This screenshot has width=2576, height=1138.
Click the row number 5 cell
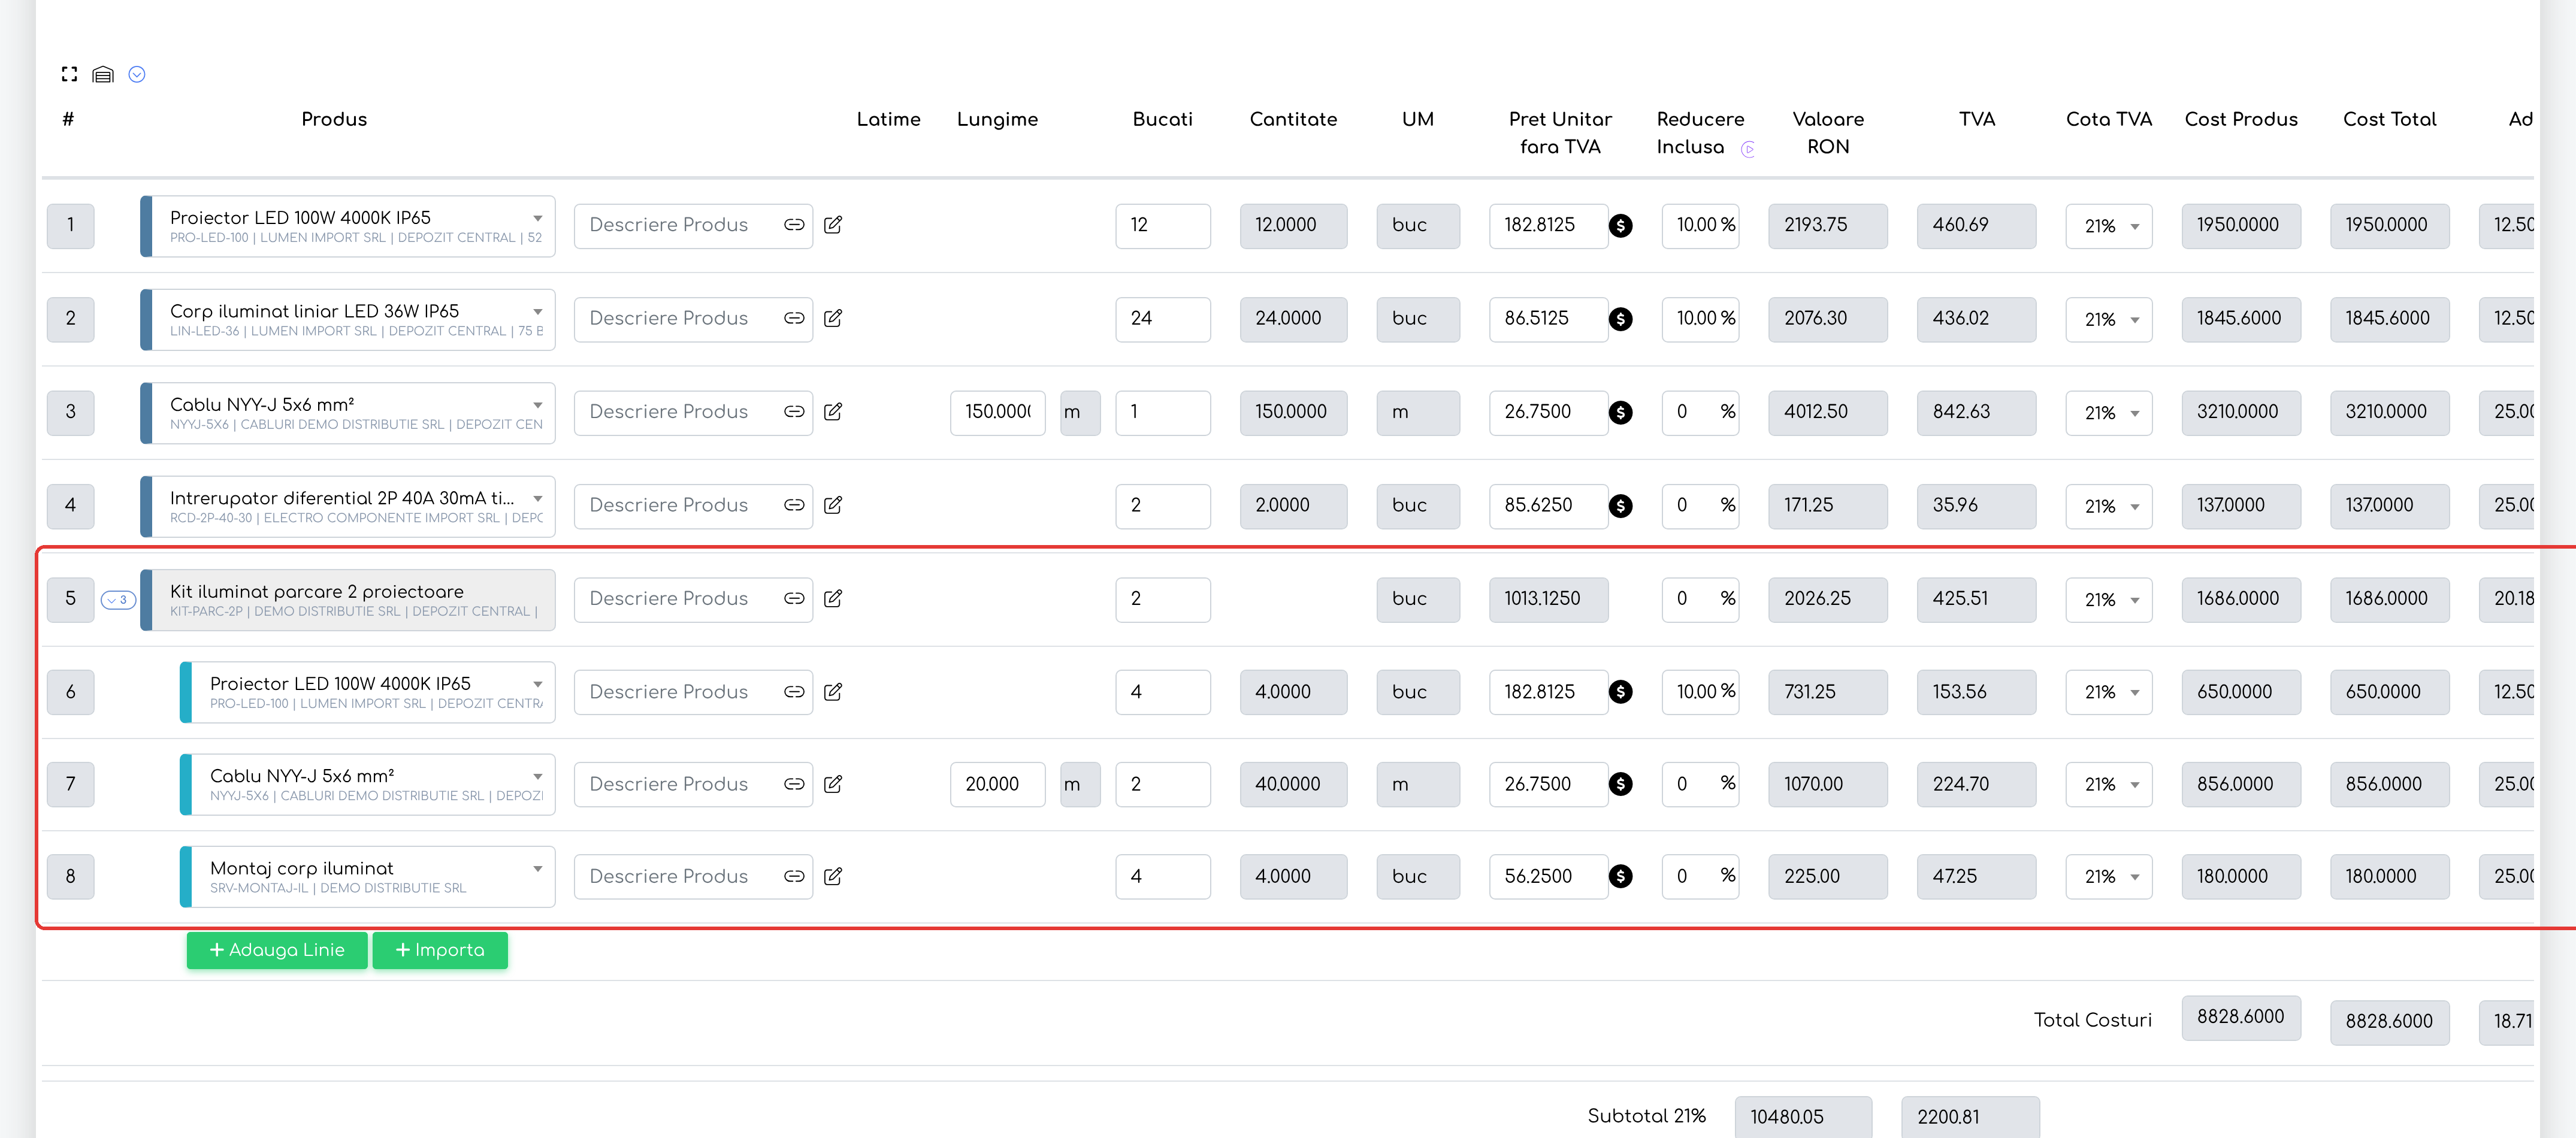point(70,599)
